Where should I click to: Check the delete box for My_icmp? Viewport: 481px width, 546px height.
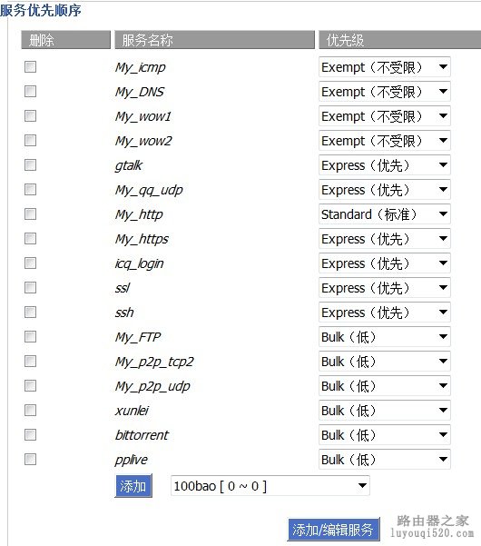tap(30, 67)
